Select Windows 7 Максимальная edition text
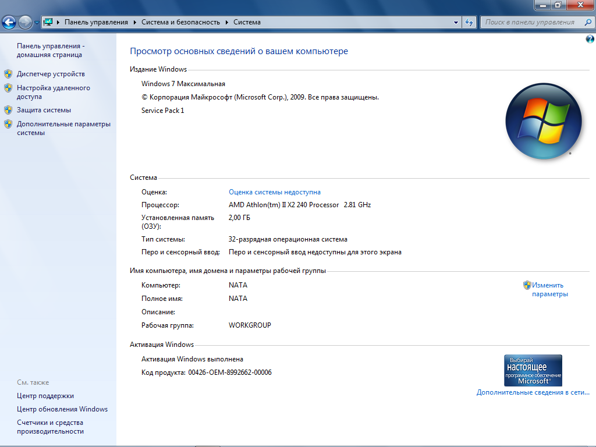596x447 pixels. 183,84
